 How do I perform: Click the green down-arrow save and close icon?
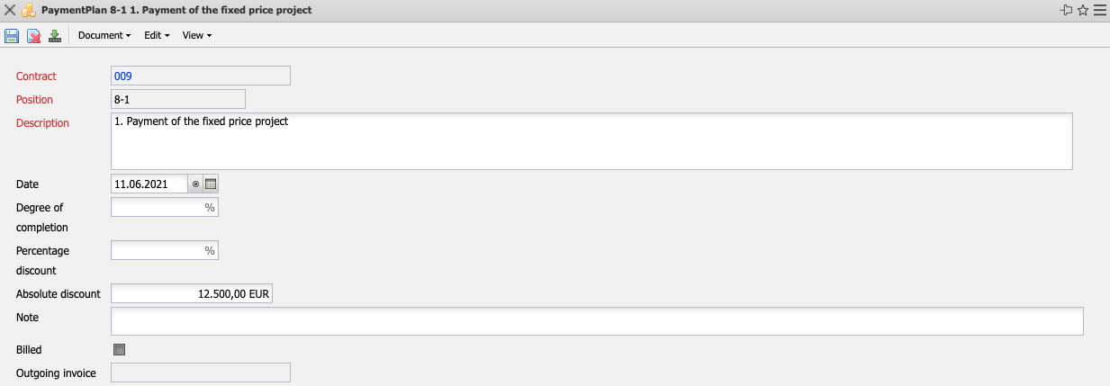pos(55,36)
